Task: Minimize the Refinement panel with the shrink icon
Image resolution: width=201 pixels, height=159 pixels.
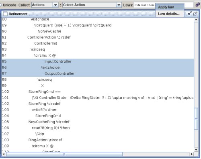Action: click(190, 13)
